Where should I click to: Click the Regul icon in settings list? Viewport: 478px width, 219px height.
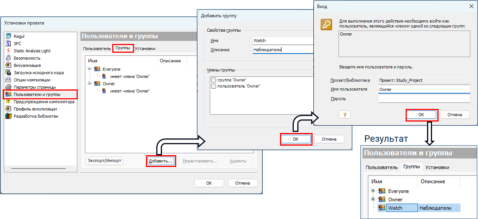click(8, 36)
